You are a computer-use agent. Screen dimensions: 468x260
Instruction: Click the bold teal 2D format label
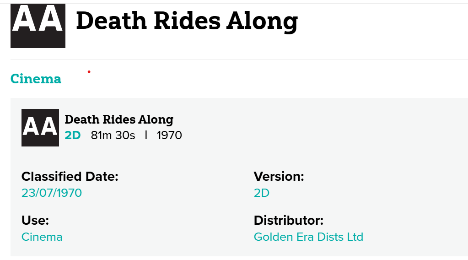pos(73,135)
